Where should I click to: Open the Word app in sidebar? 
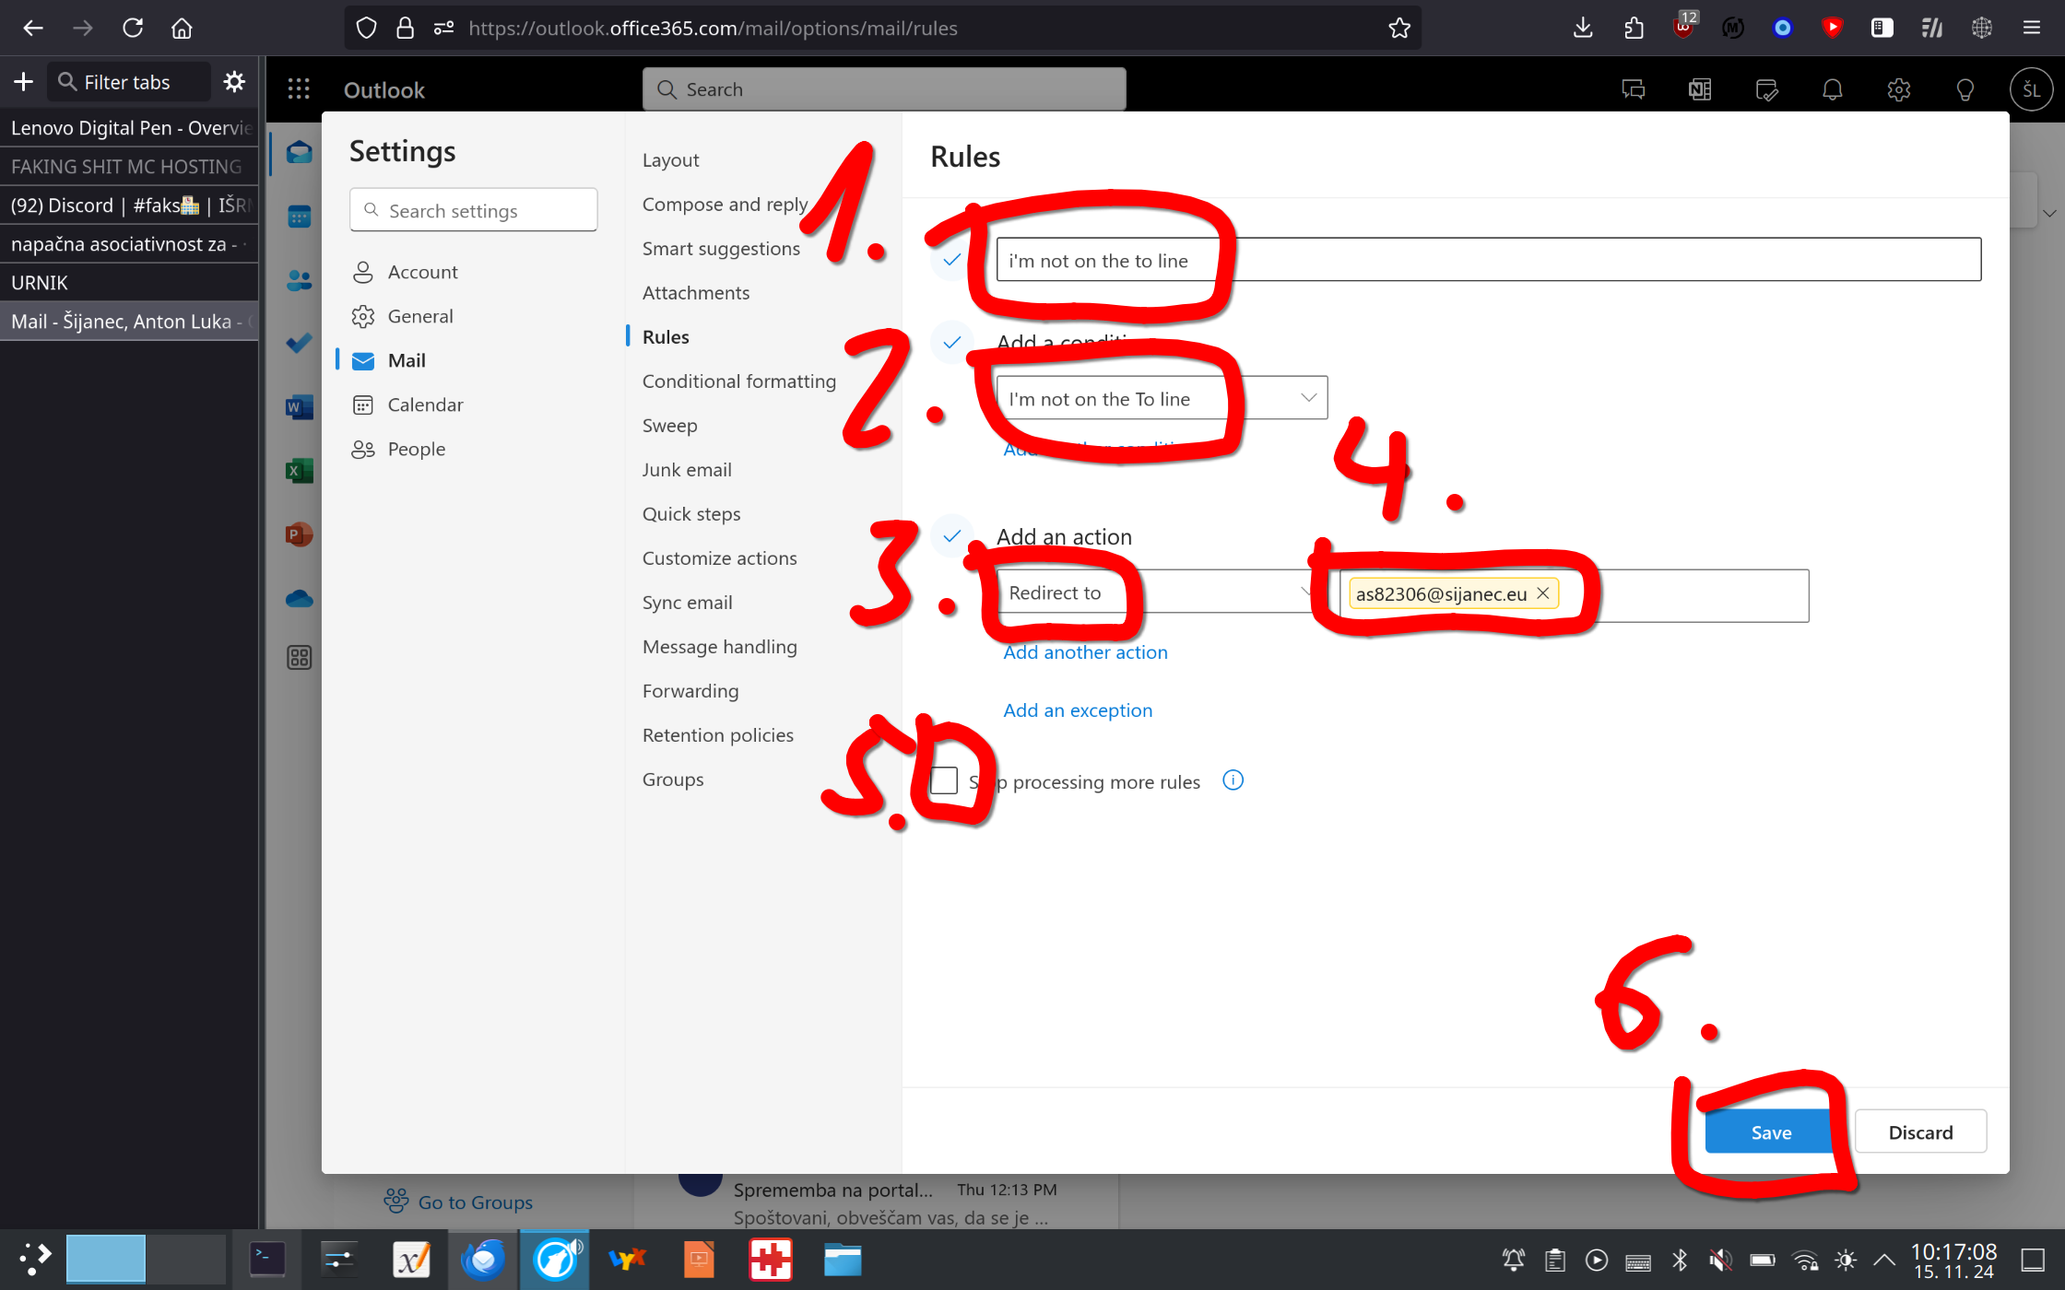coord(299,406)
